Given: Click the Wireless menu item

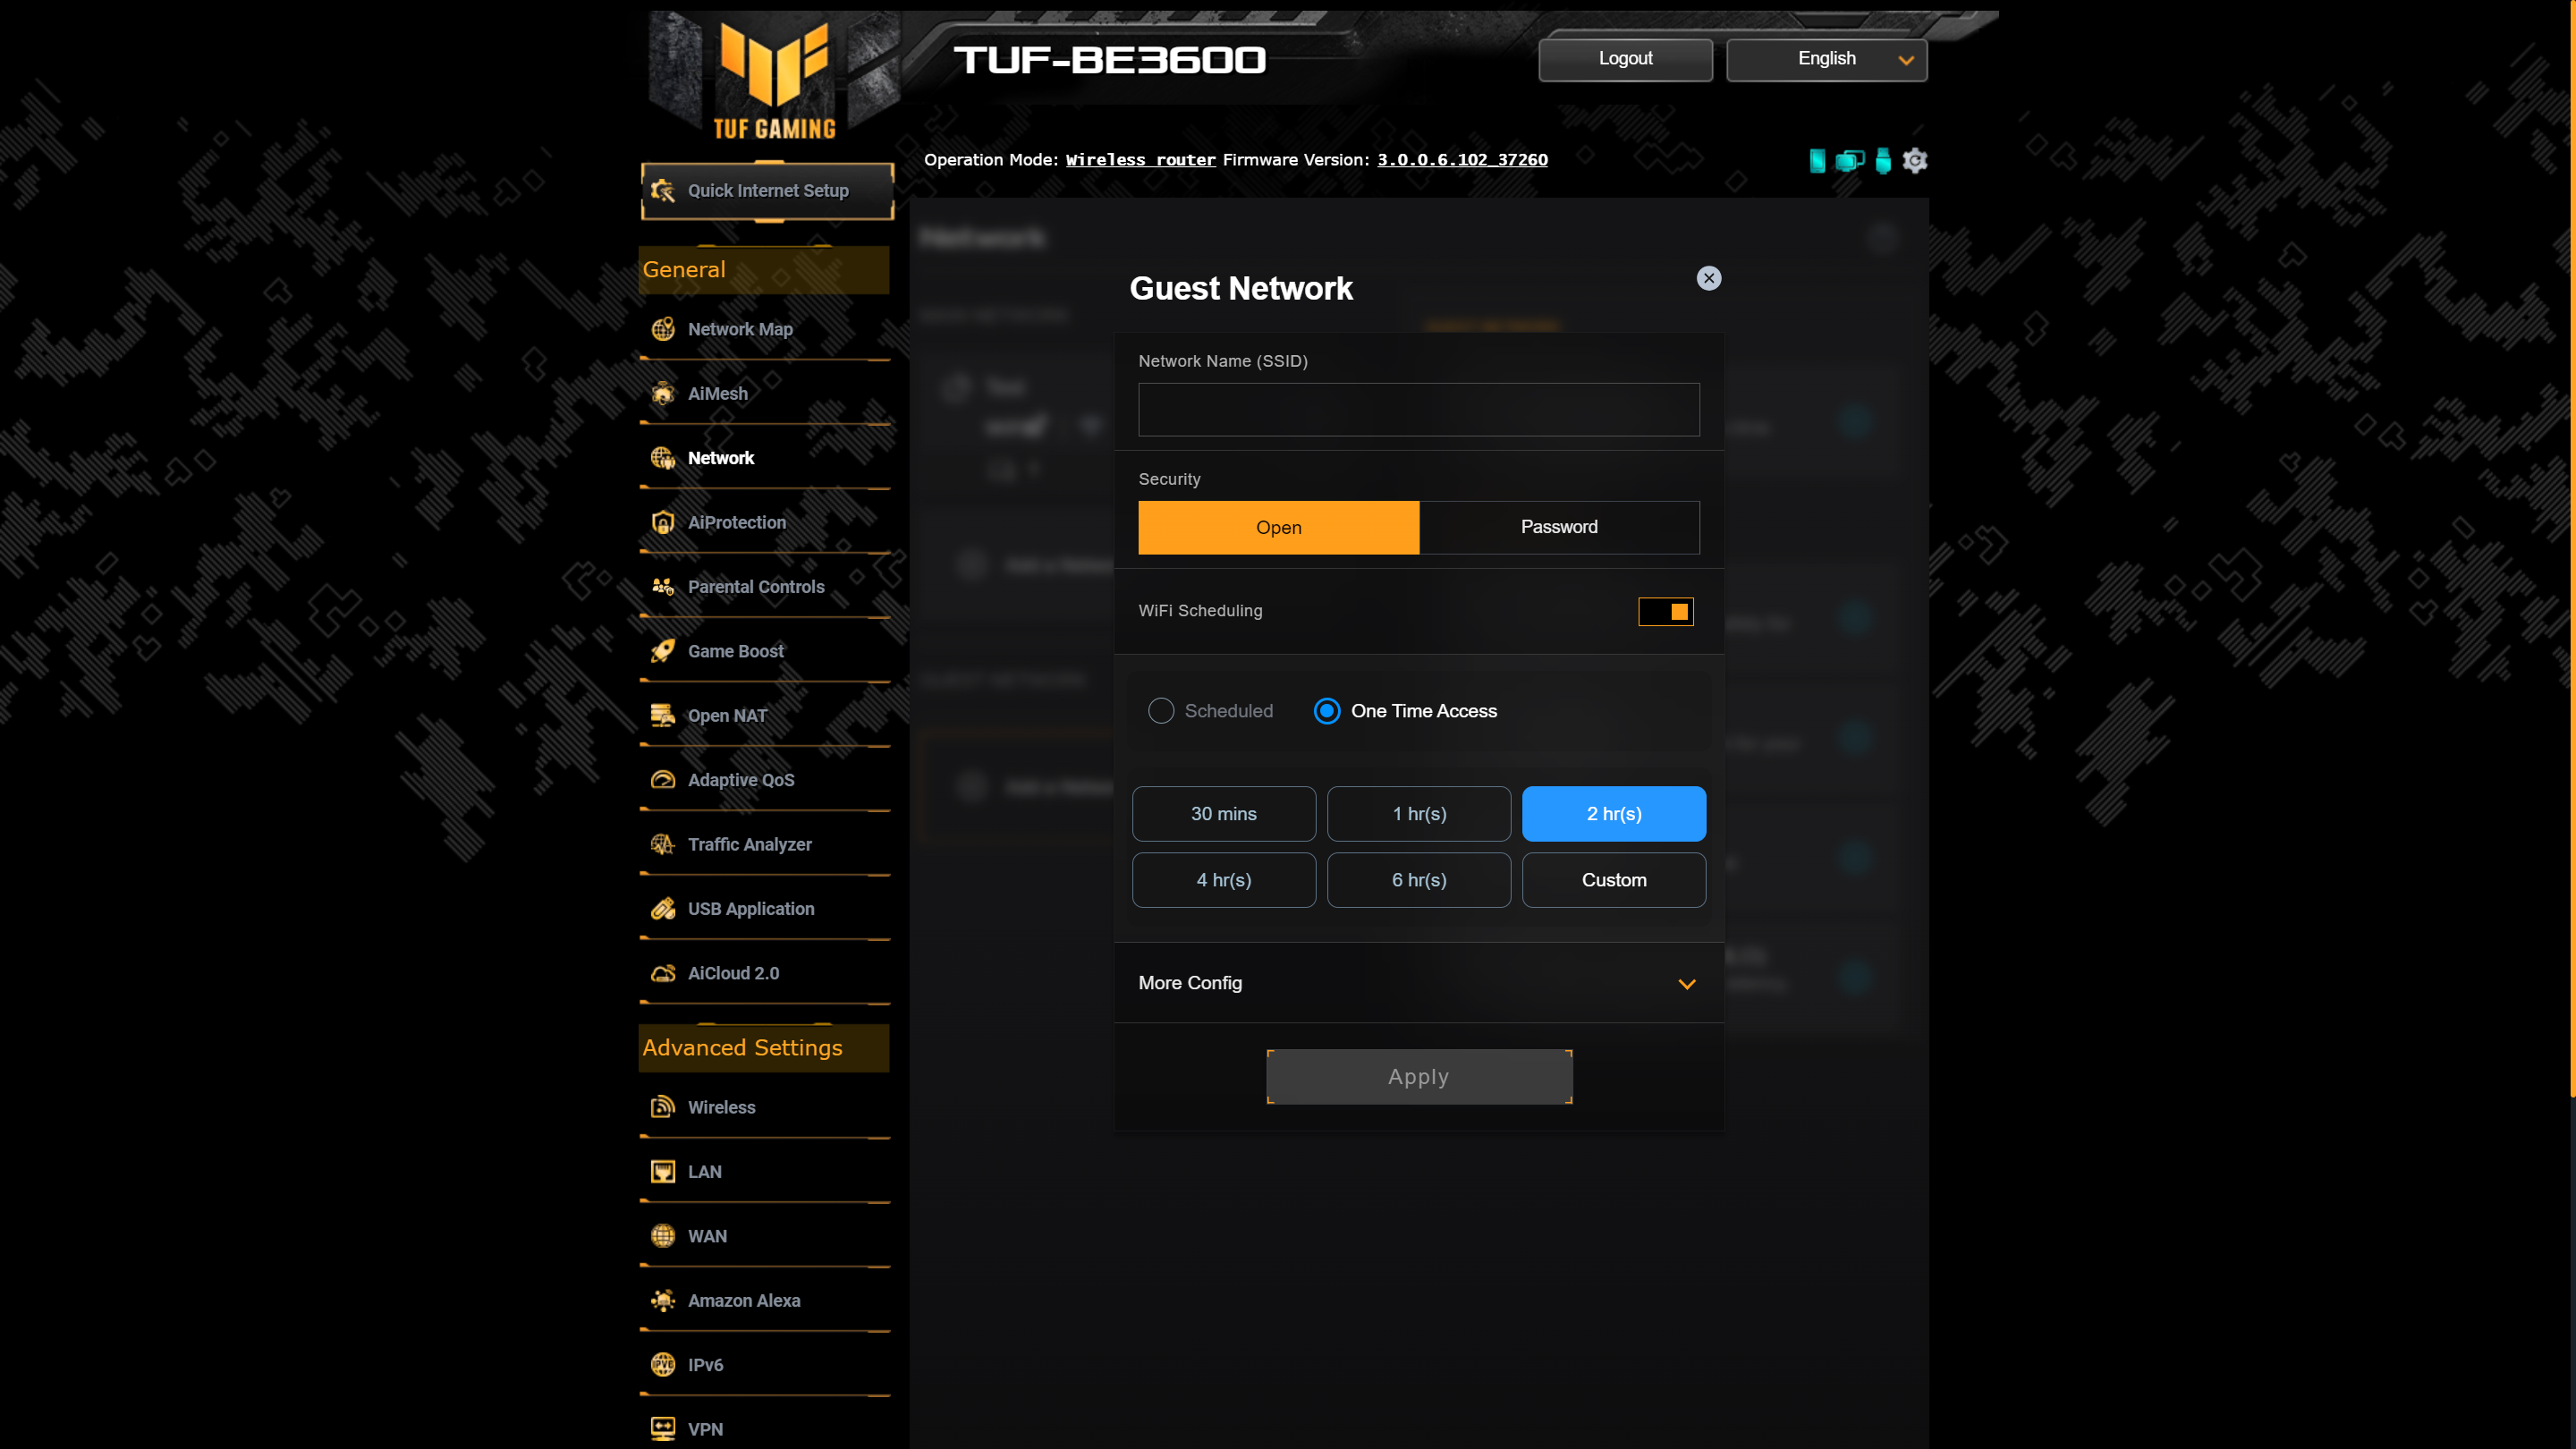Looking at the screenshot, I should tap(722, 1107).
